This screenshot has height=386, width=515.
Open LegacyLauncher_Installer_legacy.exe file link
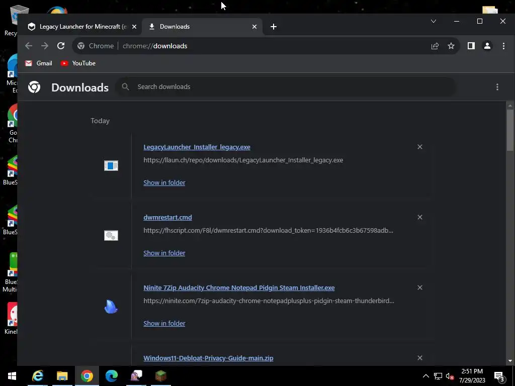pyautogui.click(x=197, y=147)
